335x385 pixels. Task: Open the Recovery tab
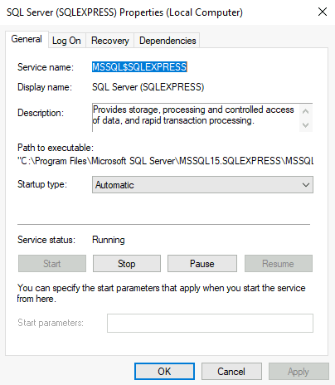pos(110,41)
